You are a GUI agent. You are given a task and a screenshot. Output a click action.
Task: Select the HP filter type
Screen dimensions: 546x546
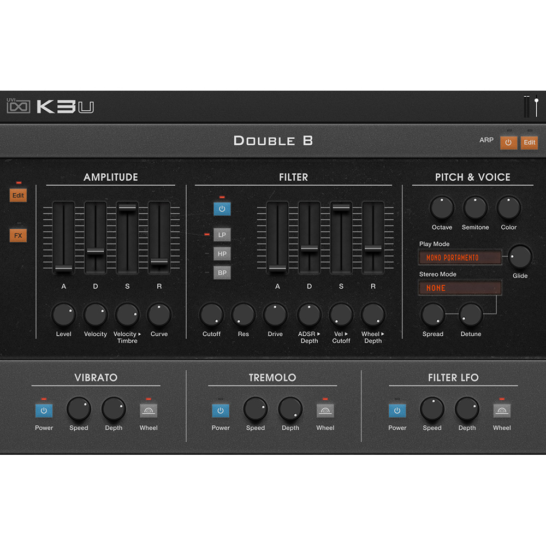pos(222,254)
